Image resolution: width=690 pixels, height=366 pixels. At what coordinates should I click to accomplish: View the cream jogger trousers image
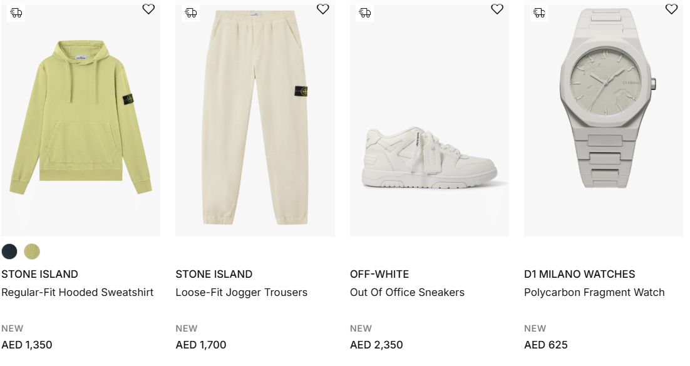[255, 119]
